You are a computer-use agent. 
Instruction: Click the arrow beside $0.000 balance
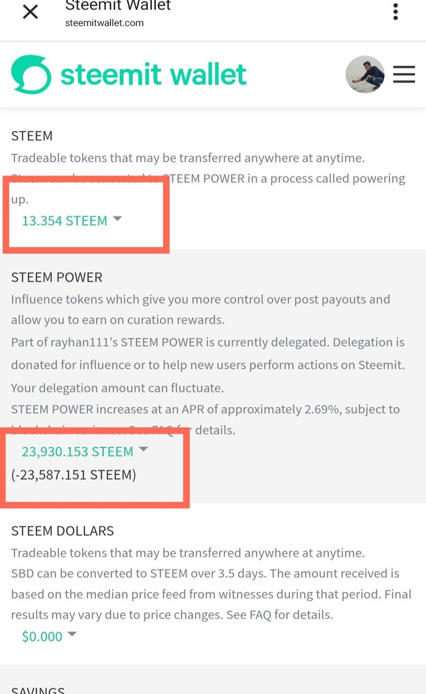point(72,635)
